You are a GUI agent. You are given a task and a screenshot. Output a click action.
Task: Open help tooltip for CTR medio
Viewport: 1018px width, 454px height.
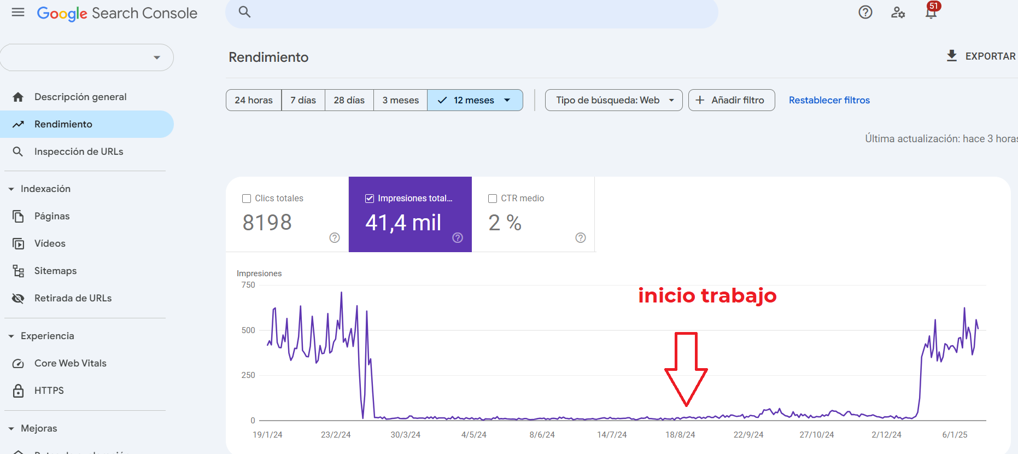point(581,237)
